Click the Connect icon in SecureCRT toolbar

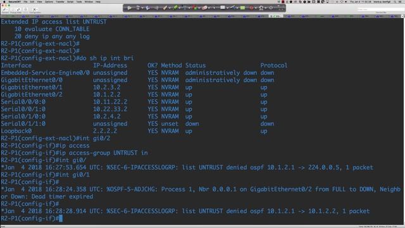[6, 9]
